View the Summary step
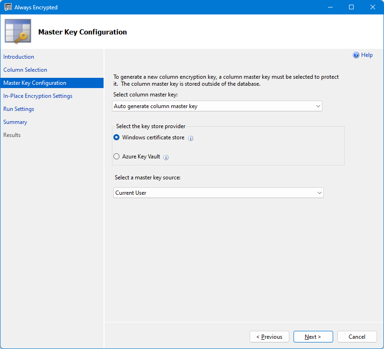 click(x=15, y=122)
